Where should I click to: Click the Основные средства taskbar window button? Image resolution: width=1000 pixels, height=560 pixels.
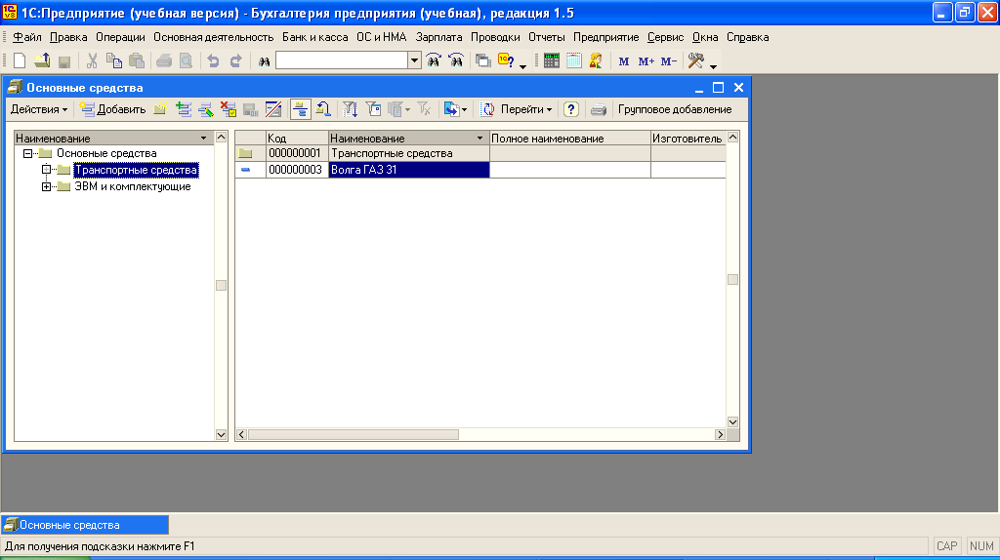click(86, 525)
